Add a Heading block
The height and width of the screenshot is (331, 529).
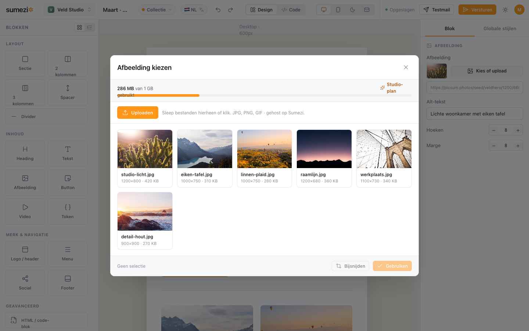point(25,153)
